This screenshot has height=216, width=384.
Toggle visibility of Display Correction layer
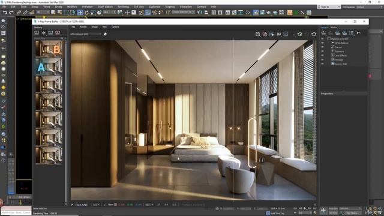pyautogui.click(x=322, y=38)
